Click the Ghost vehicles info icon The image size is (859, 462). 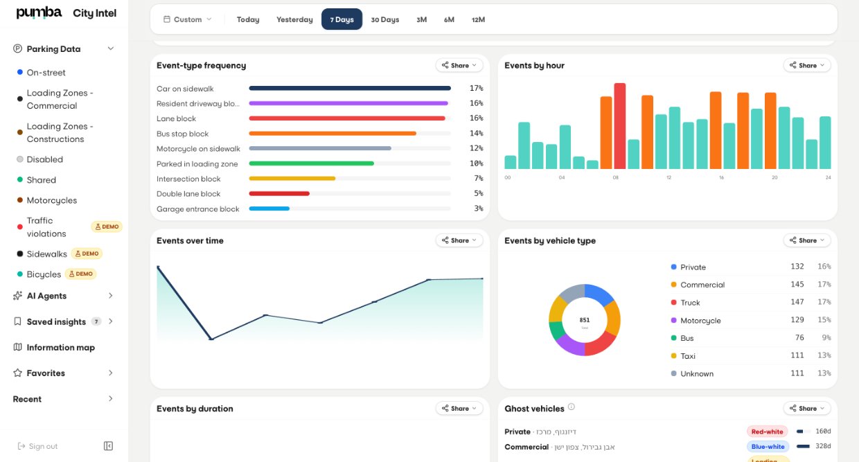[x=572, y=407]
